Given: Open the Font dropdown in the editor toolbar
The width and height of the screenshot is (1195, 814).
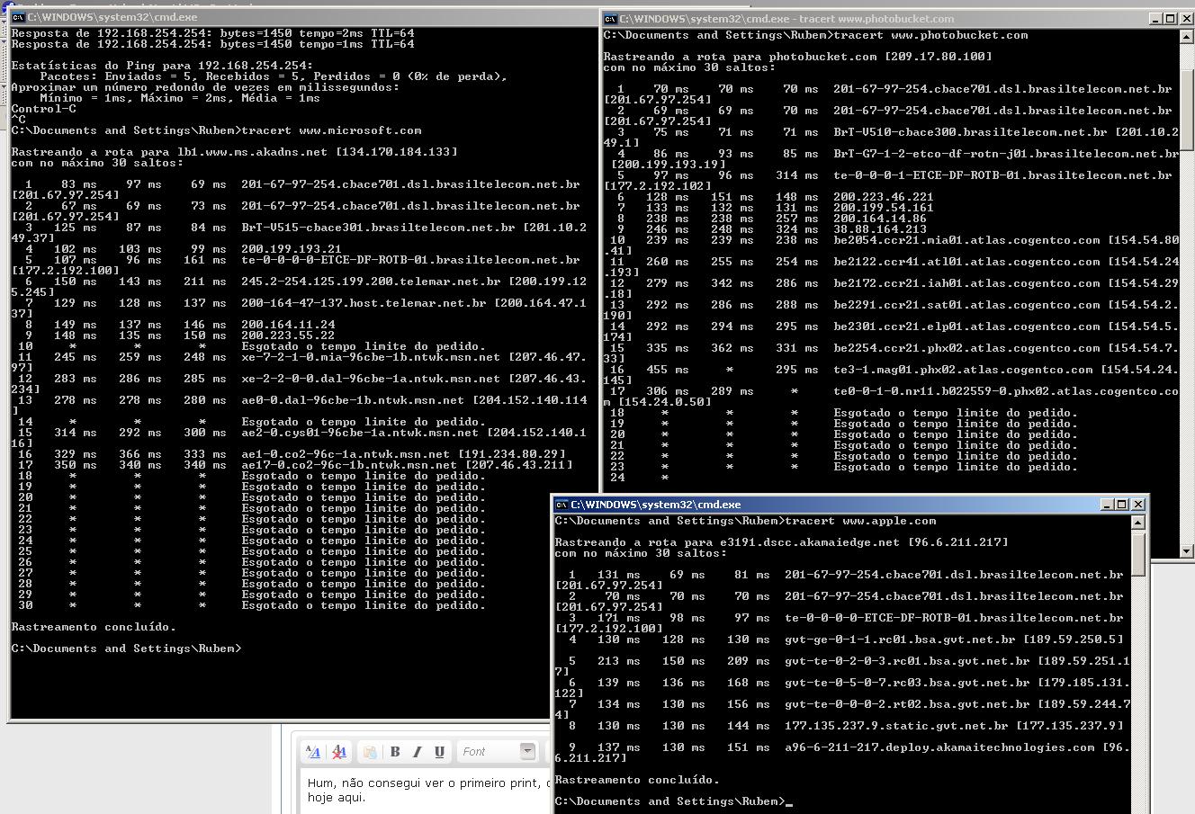Looking at the screenshot, I should 498,752.
